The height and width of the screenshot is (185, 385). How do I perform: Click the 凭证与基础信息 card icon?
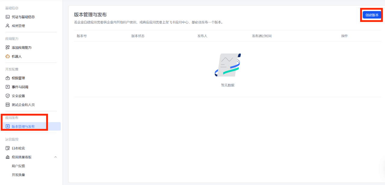tap(8, 17)
